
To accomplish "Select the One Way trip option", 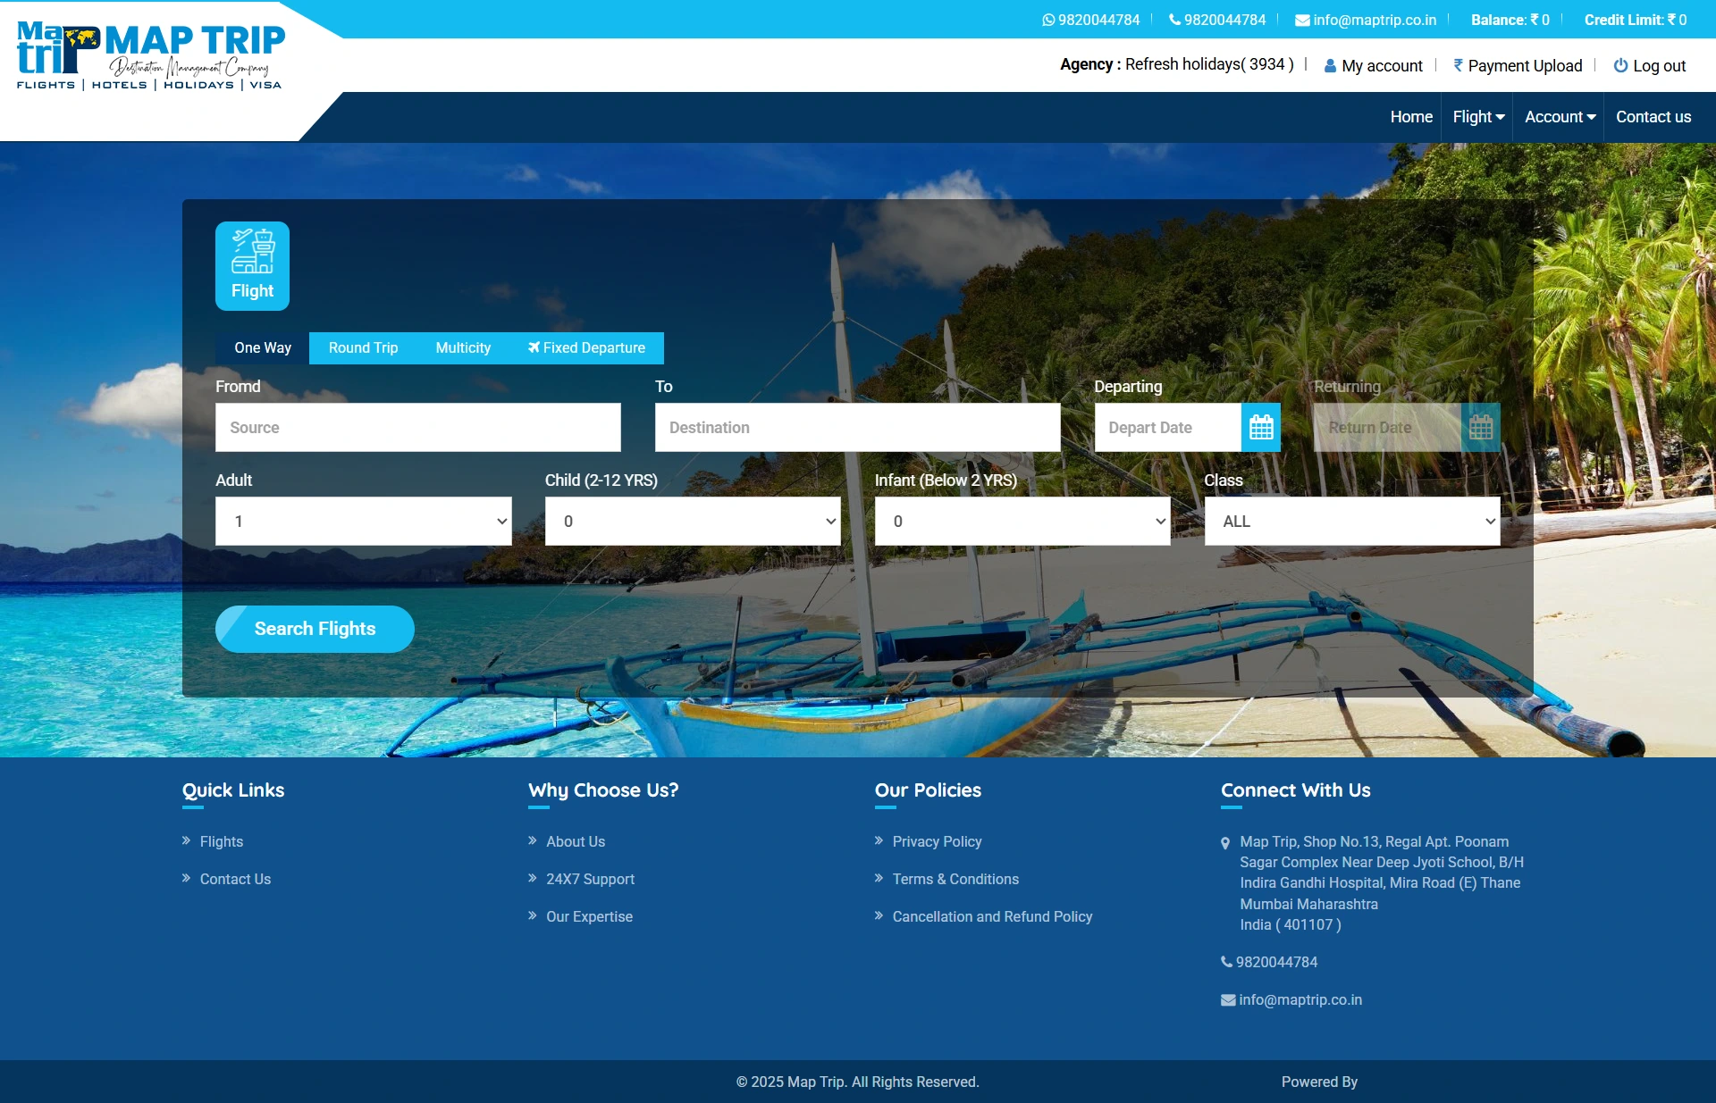I will (262, 347).
